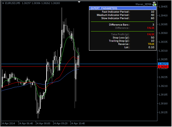
Task: Click the Slow Indicator Period value 60
Action: pyautogui.click(x=153, y=18)
